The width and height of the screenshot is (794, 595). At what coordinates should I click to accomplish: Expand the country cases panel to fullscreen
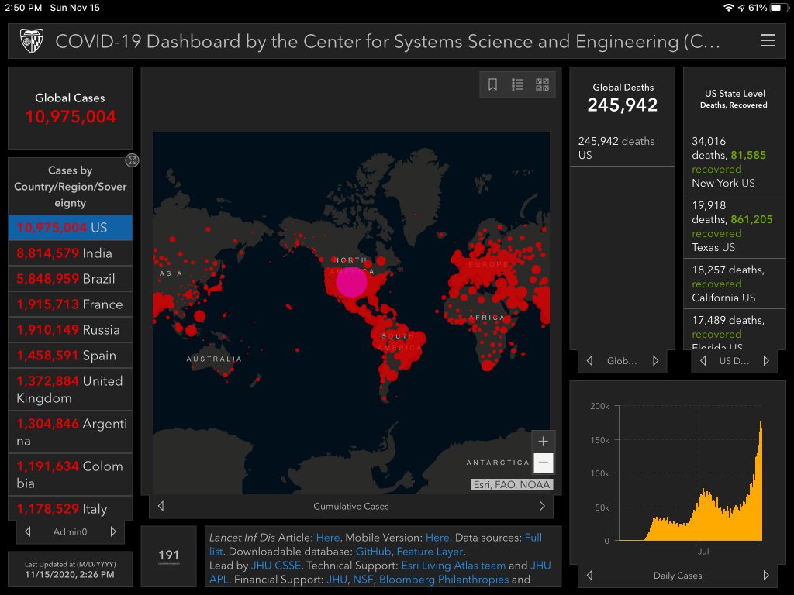click(x=133, y=160)
